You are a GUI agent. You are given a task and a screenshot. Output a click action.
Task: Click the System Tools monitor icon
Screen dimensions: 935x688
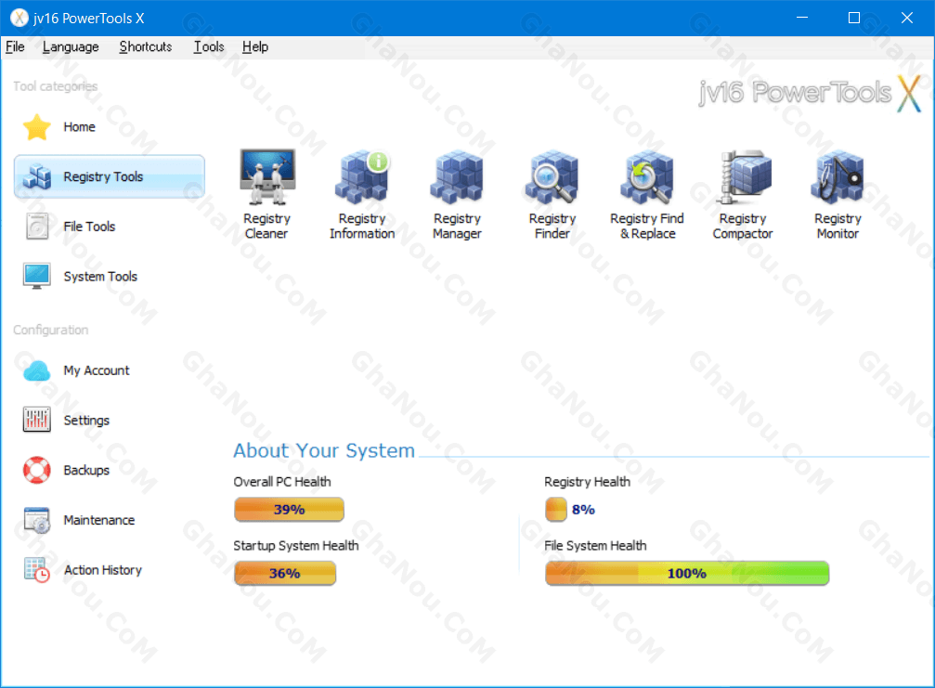coord(37,276)
